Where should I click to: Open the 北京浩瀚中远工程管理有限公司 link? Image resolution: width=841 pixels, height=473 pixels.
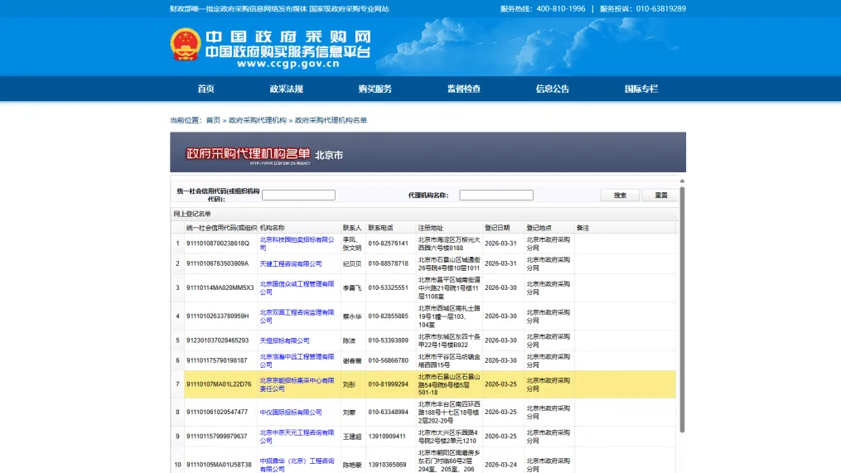coord(297,360)
